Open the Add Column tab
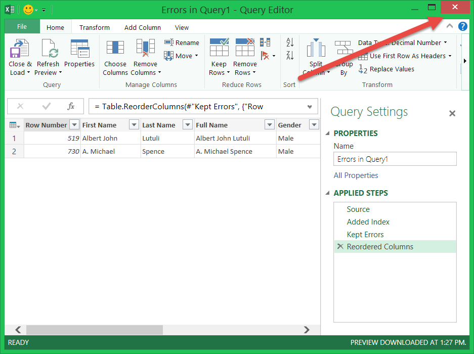This screenshot has height=354, width=474. (x=142, y=27)
